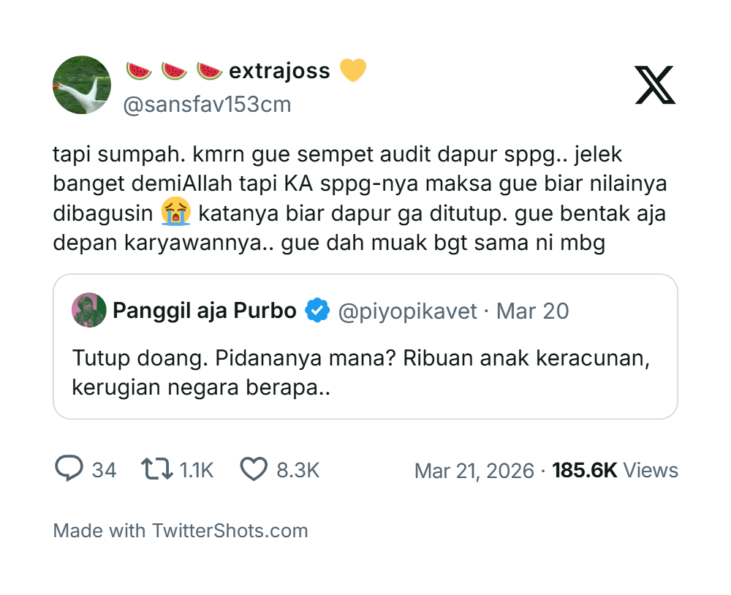Open the reply speech bubble icon
The image size is (731, 595).
coord(69,469)
